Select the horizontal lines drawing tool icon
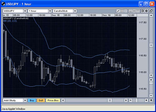156x112 pixels. (122, 11)
